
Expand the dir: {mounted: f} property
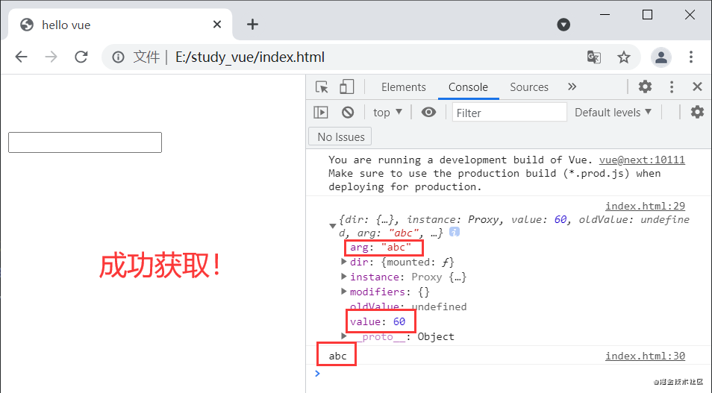(344, 262)
